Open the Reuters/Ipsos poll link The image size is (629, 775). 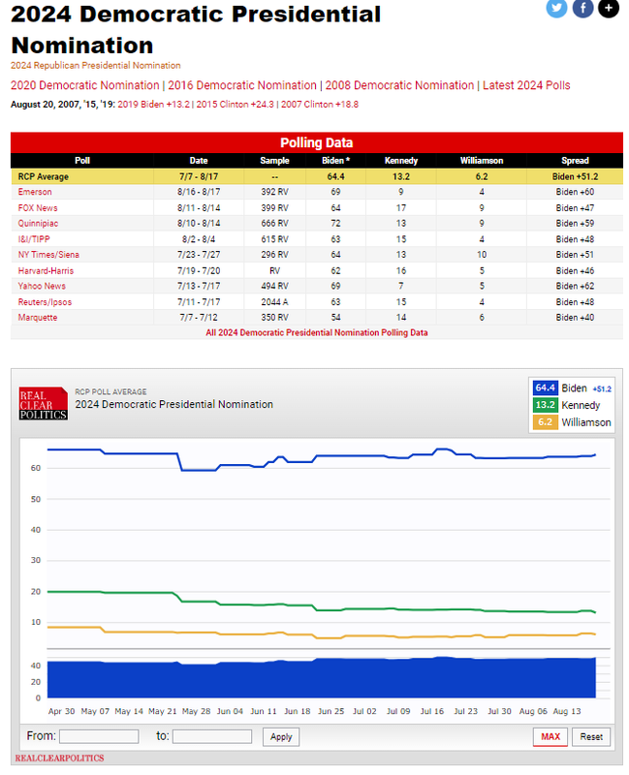pos(45,302)
